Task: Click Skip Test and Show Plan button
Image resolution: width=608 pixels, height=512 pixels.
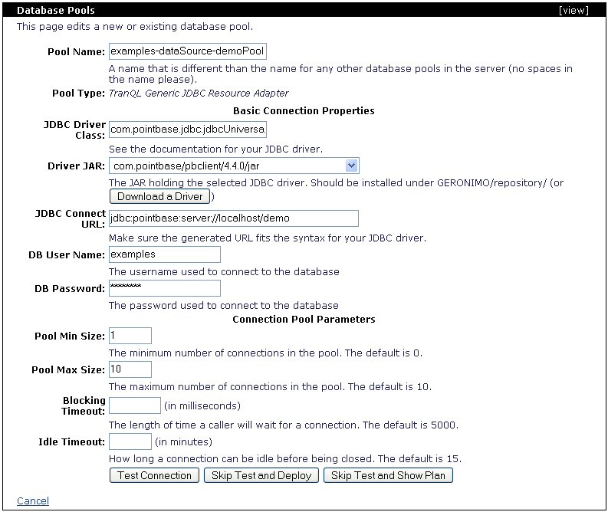Action: point(388,475)
